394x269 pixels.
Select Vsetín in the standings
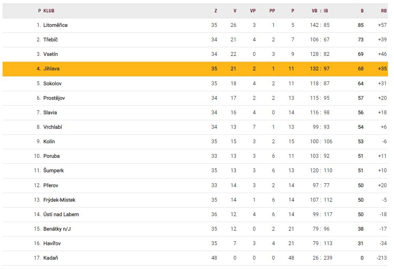click(x=50, y=54)
